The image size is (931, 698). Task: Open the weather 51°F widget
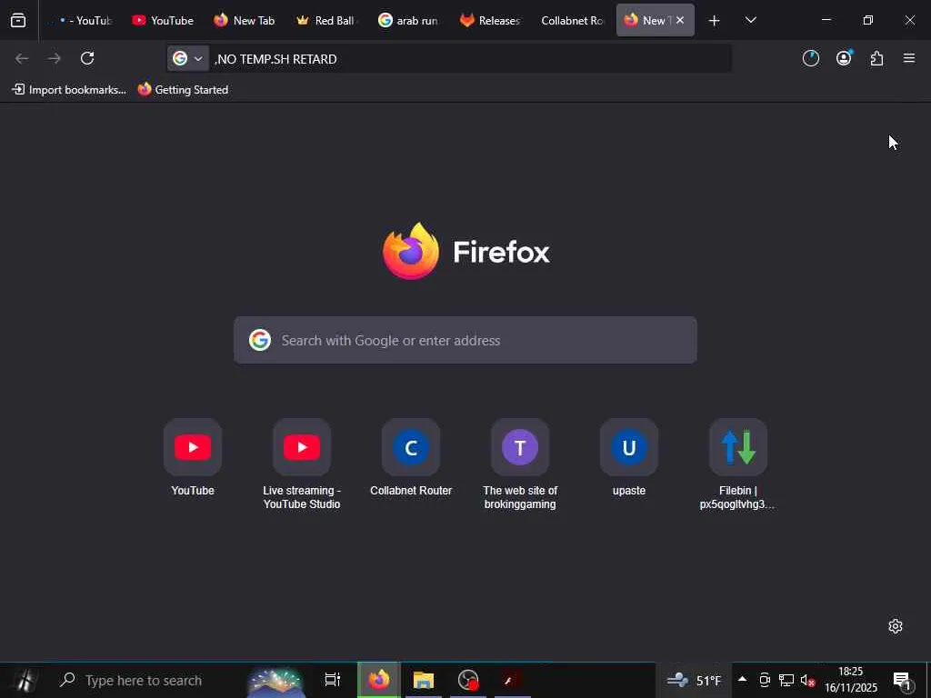click(x=694, y=680)
